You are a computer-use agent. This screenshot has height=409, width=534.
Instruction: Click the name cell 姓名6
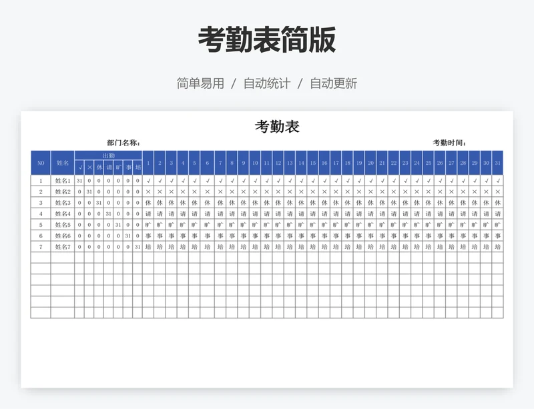[x=63, y=236]
